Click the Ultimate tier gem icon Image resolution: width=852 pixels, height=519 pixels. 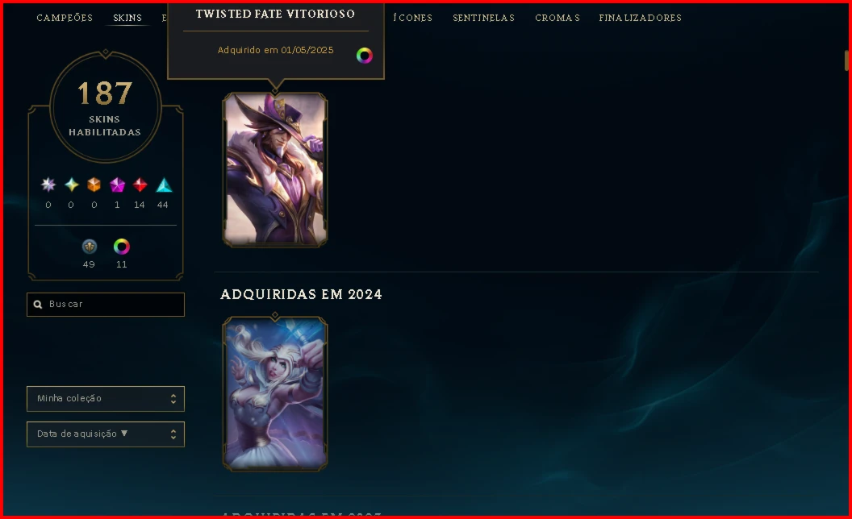pyautogui.click(x=48, y=185)
